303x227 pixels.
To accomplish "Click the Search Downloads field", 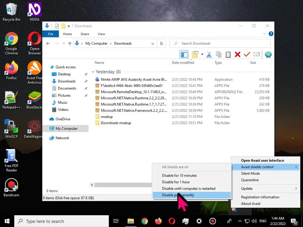I will coord(220,43).
